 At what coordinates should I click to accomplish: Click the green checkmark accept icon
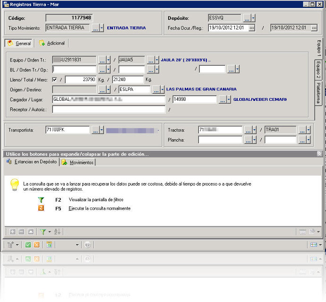(28, 245)
